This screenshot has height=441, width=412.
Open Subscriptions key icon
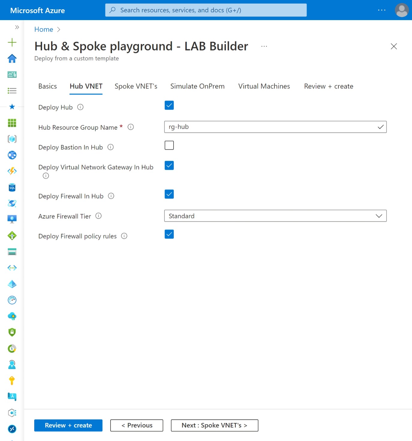coord(12,380)
